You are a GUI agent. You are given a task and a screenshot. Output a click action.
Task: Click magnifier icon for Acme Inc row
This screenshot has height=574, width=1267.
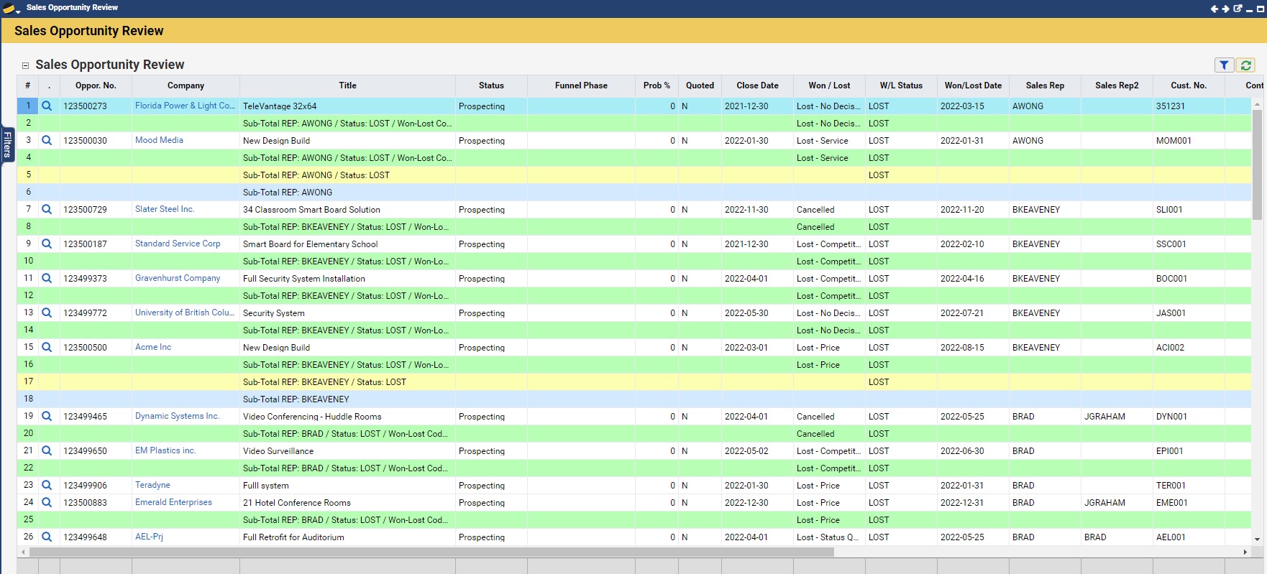pyautogui.click(x=47, y=348)
